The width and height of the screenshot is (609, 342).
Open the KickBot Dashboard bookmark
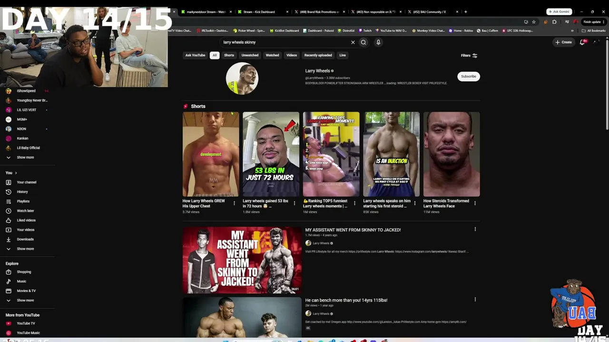(x=284, y=31)
